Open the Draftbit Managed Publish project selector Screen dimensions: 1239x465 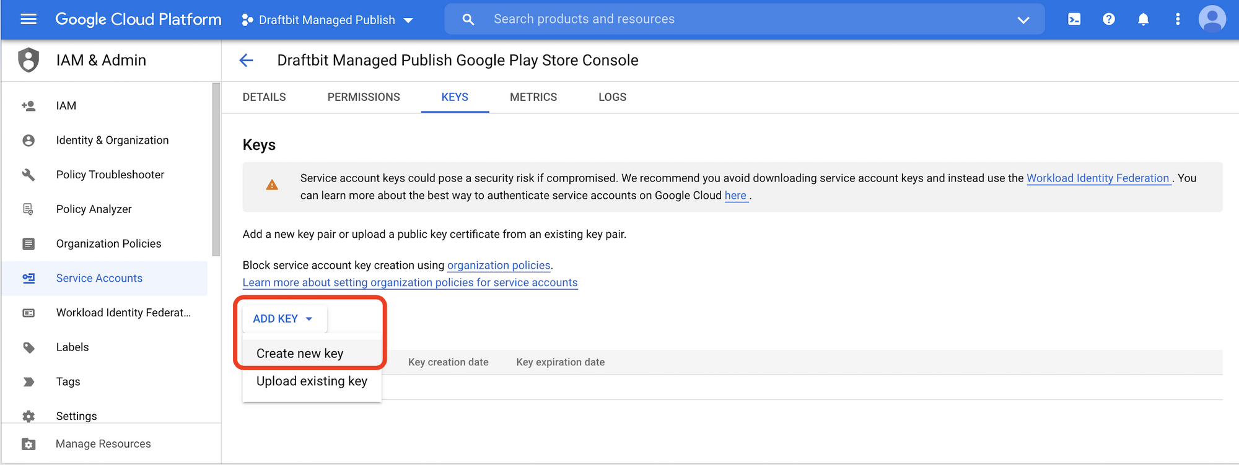click(327, 20)
